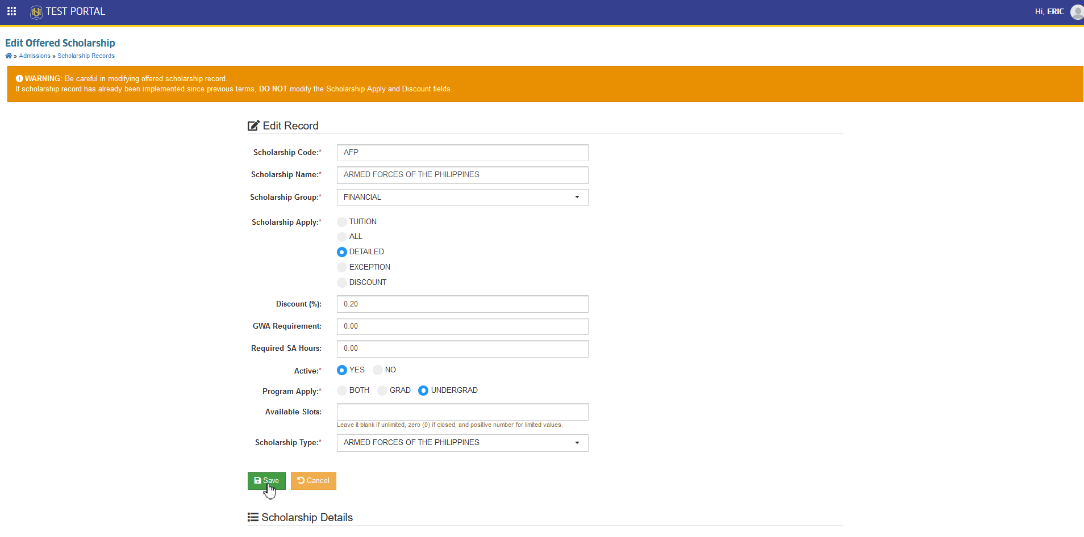1084x537 pixels.
Task: Select DETAILED for Scholarship Apply
Action: [342, 252]
